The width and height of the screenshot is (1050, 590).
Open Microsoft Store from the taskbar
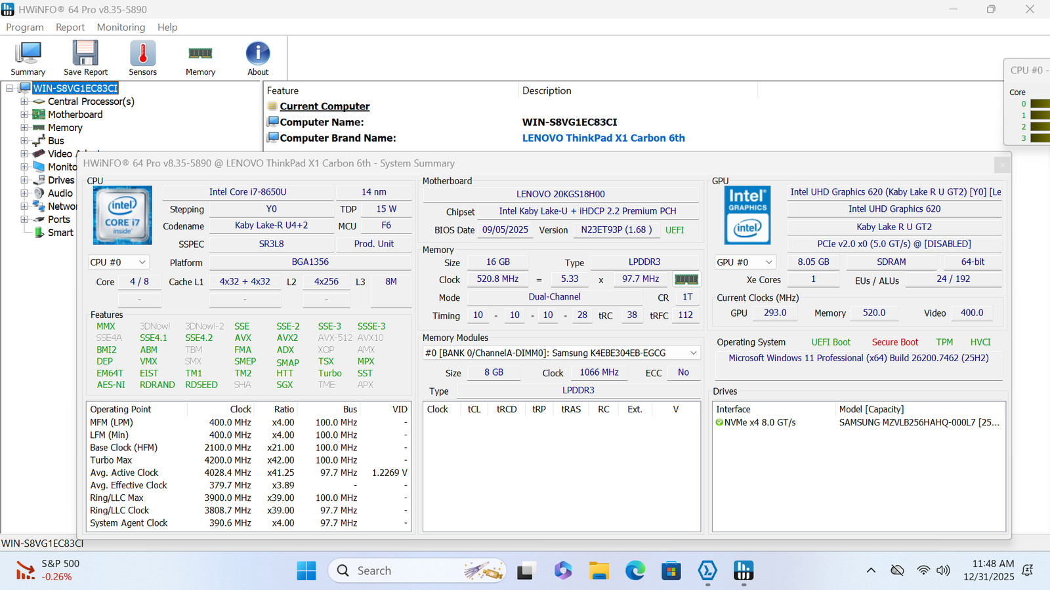671,571
